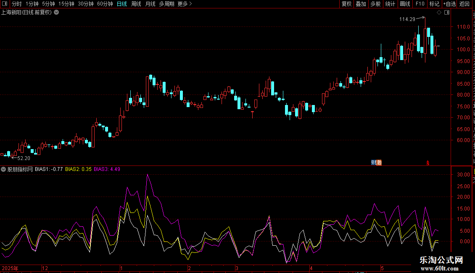Select the 1分钟 period
475x273 pixels.
coord(32,4)
